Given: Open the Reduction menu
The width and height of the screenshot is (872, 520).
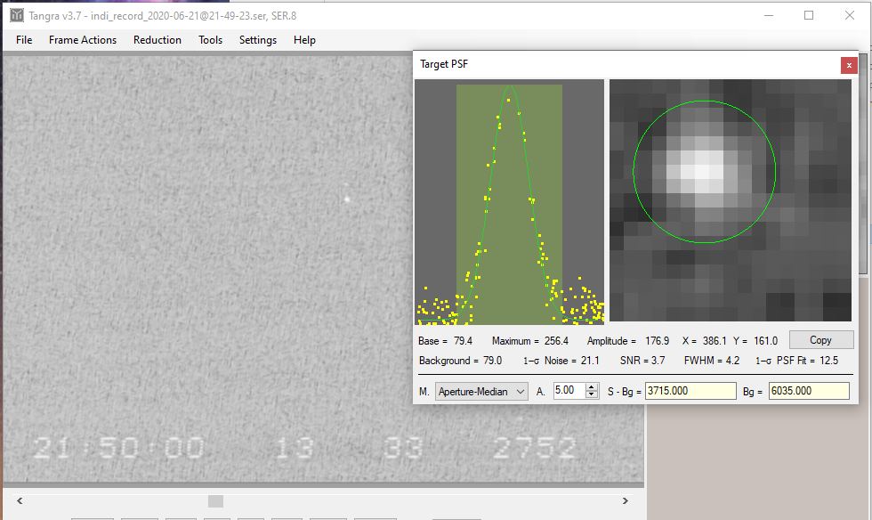Looking at the screenshot, I should [157, 40].
